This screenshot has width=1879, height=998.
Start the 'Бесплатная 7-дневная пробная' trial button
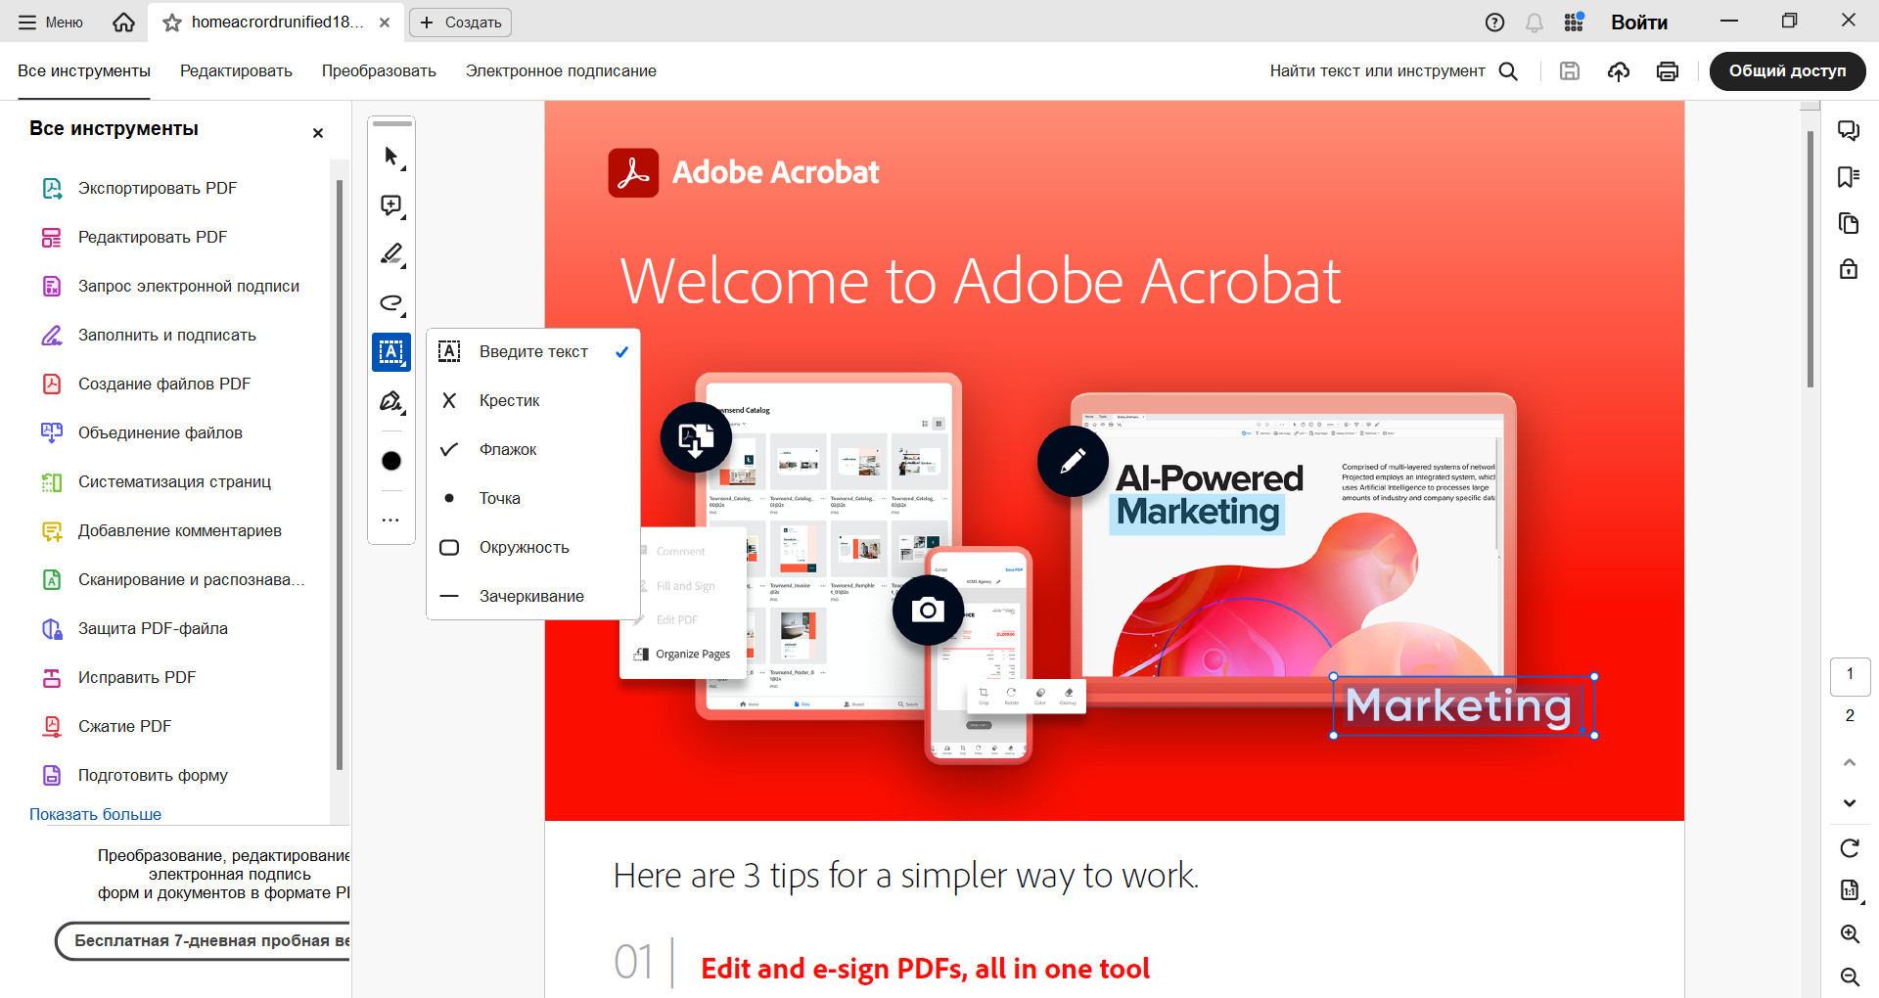(204, 941)
